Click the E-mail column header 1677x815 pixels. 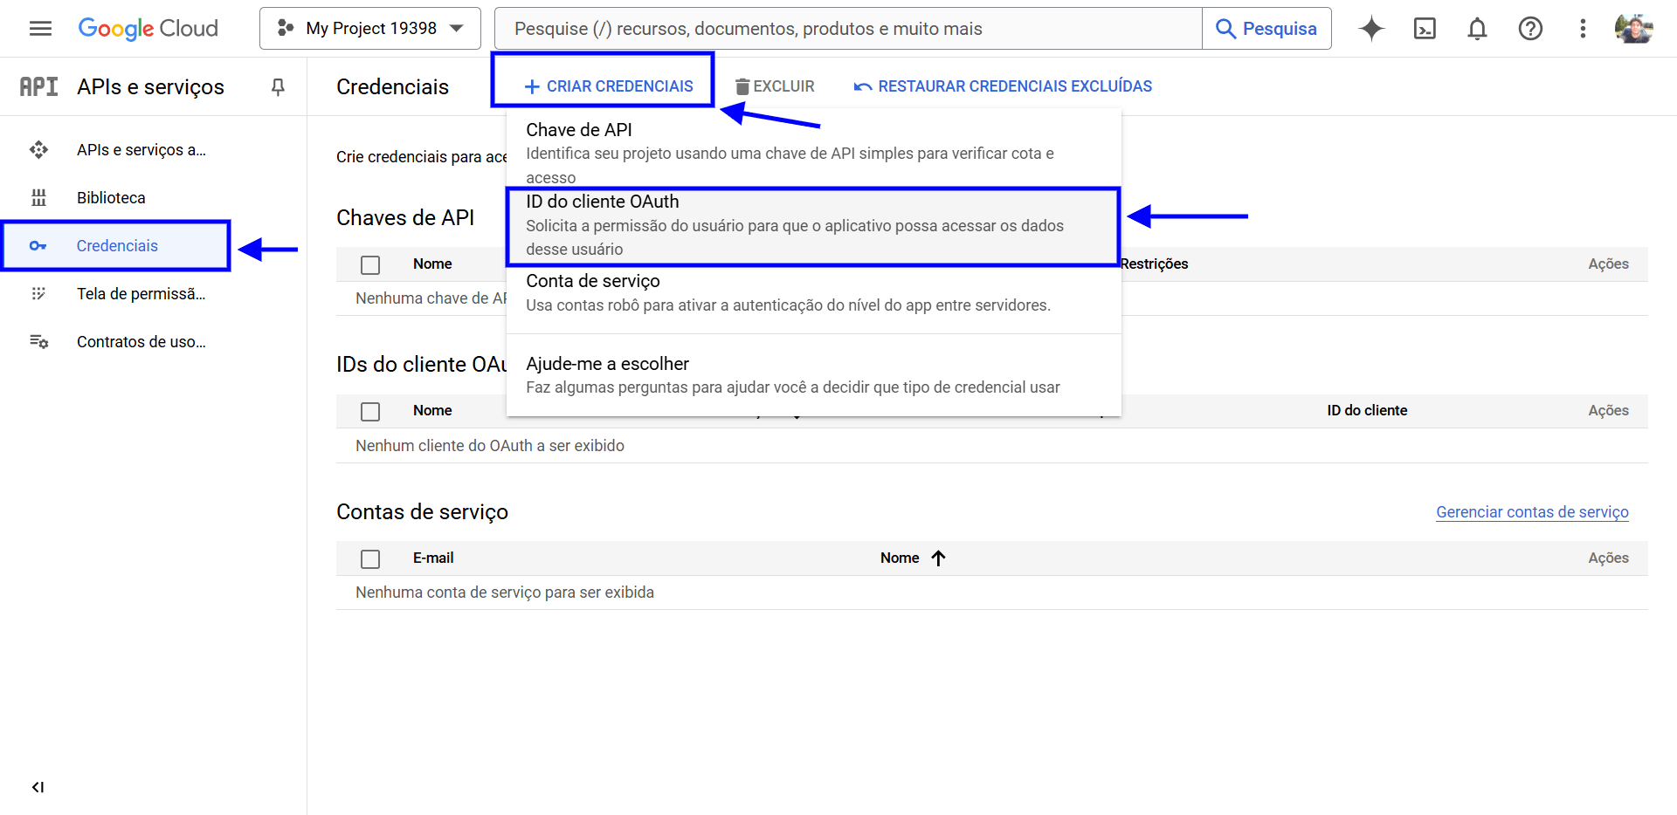(433, 558)
